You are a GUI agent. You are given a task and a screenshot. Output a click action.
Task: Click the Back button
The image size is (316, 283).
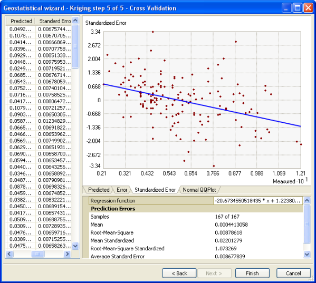click(x=179, y=273)
